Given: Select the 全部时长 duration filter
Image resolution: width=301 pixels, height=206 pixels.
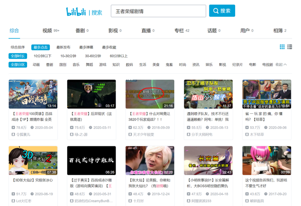Looking at the screenshot, I should [x=18, y=56].
